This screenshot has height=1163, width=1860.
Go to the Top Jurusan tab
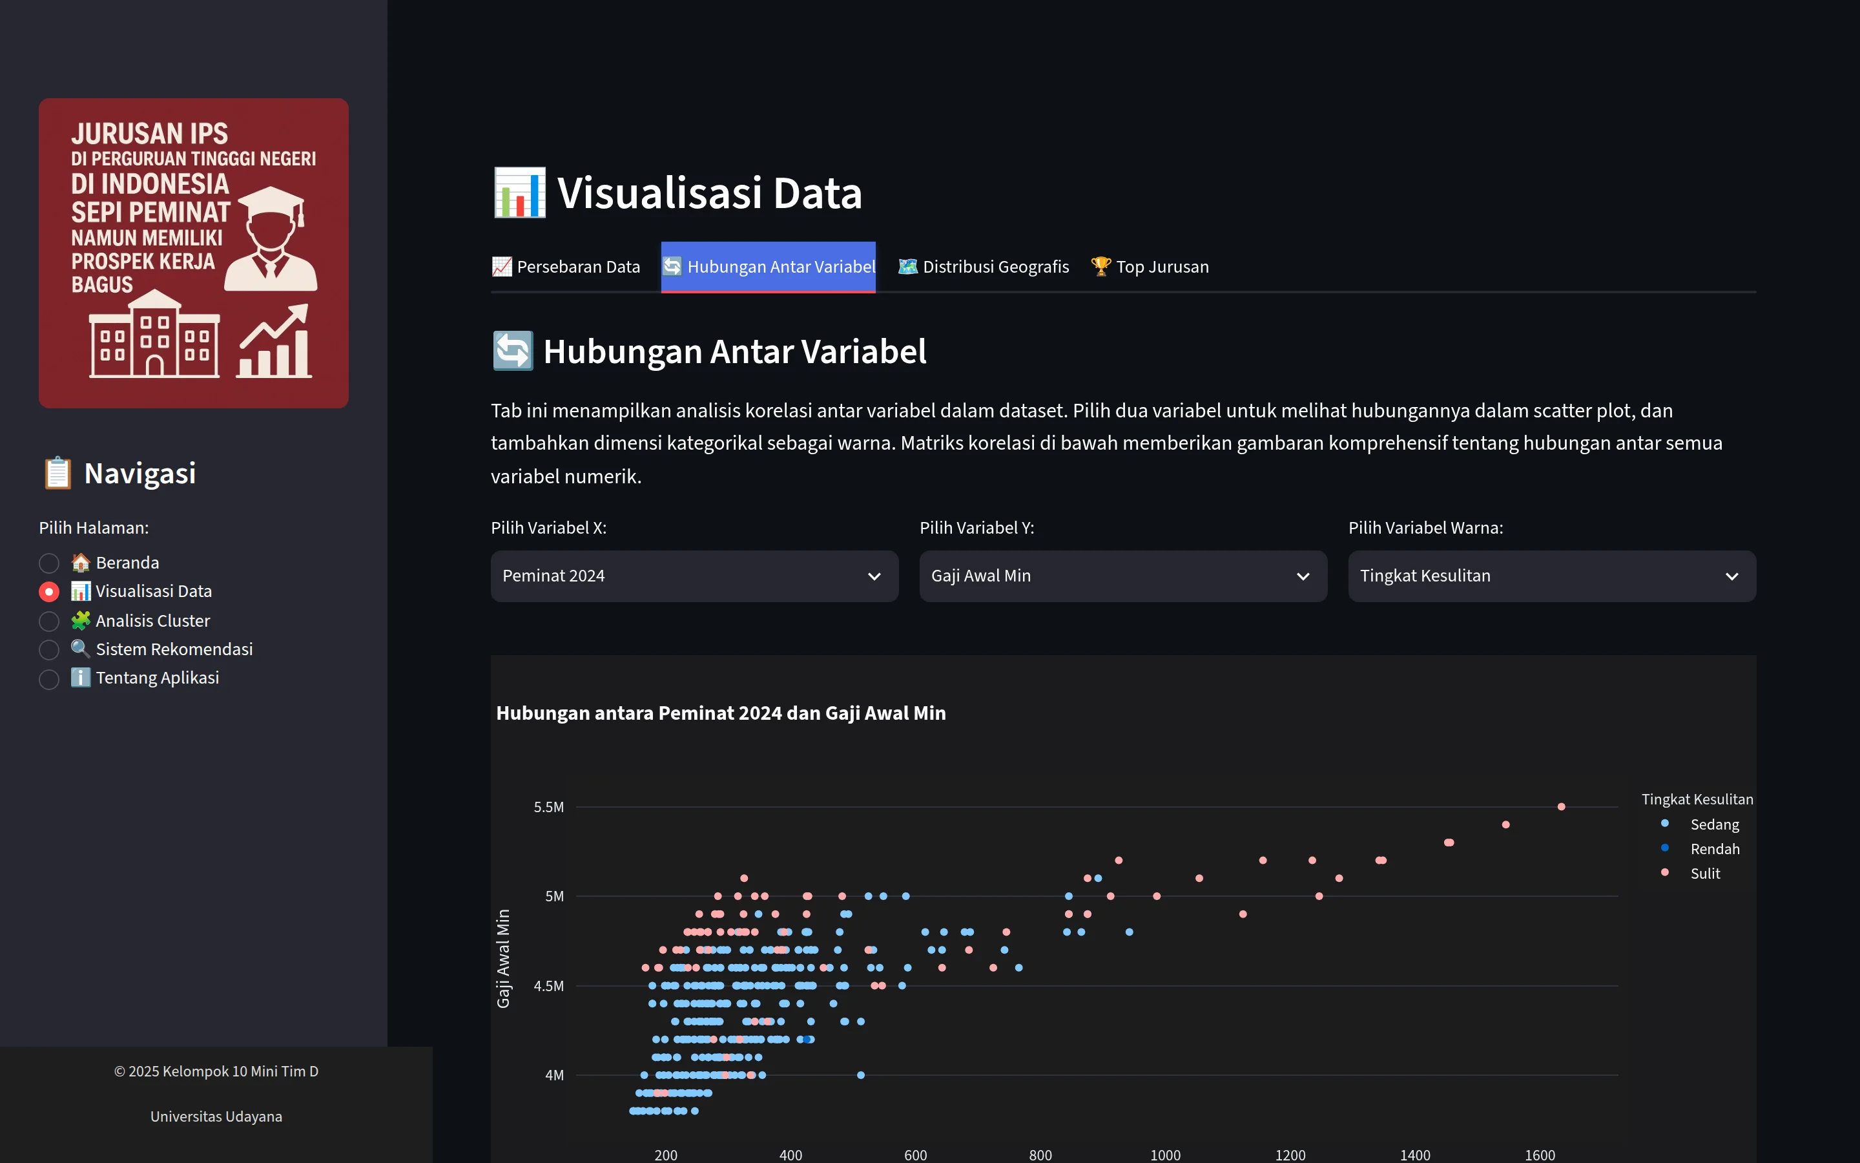coord(1150,267)
